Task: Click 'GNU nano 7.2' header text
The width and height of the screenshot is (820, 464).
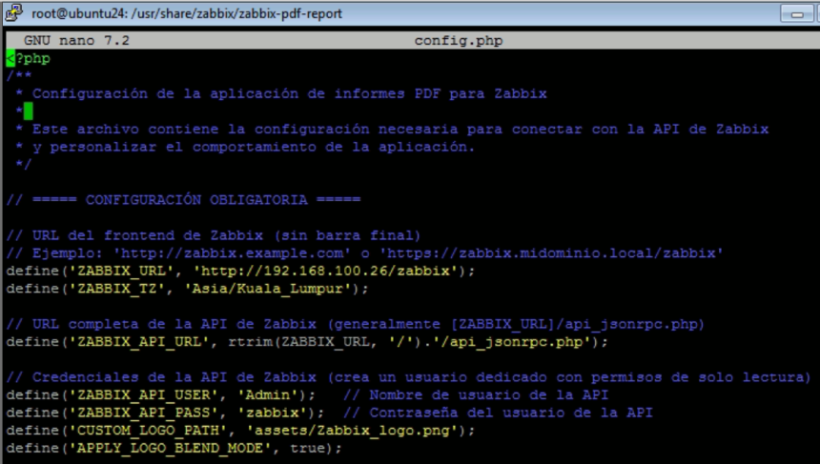Action: 76,41
